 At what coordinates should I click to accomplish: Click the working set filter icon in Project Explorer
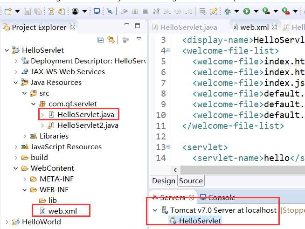coord(125,40)
